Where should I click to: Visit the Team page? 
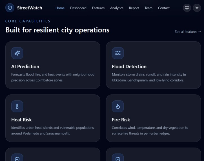[x=148, y=8]
